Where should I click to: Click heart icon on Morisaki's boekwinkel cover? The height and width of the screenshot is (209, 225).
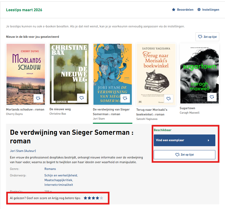point(169,99)
